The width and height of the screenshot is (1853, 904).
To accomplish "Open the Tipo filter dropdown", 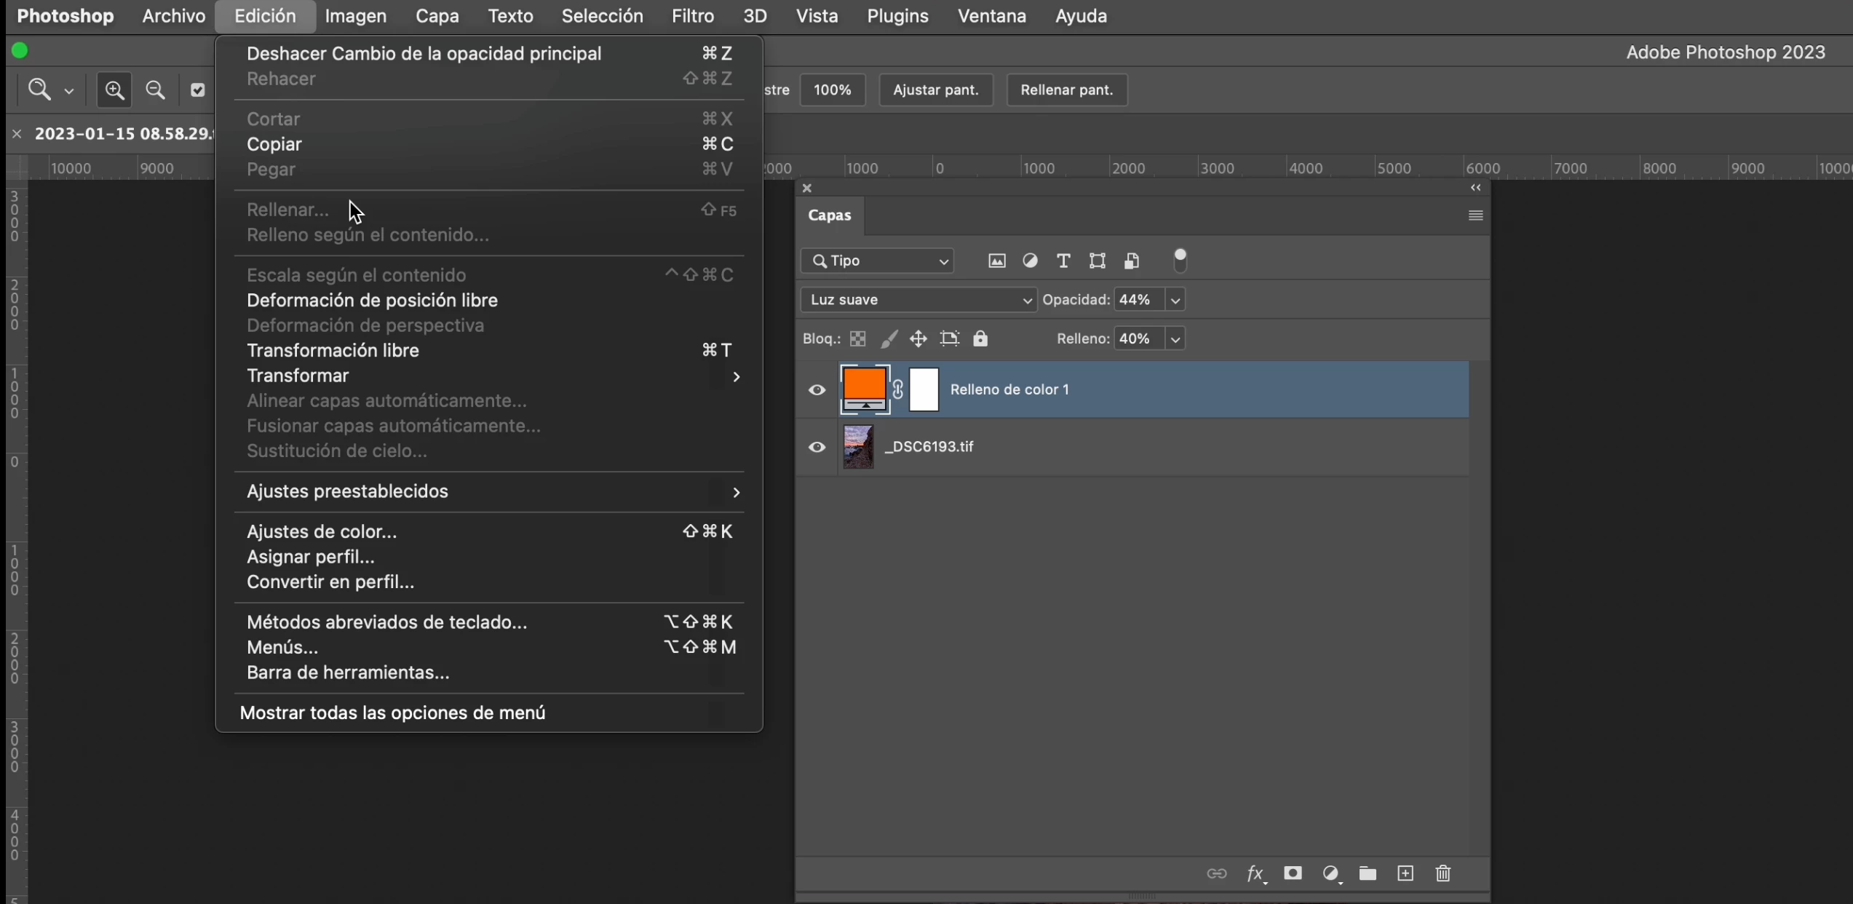I will tap(878, 261).
